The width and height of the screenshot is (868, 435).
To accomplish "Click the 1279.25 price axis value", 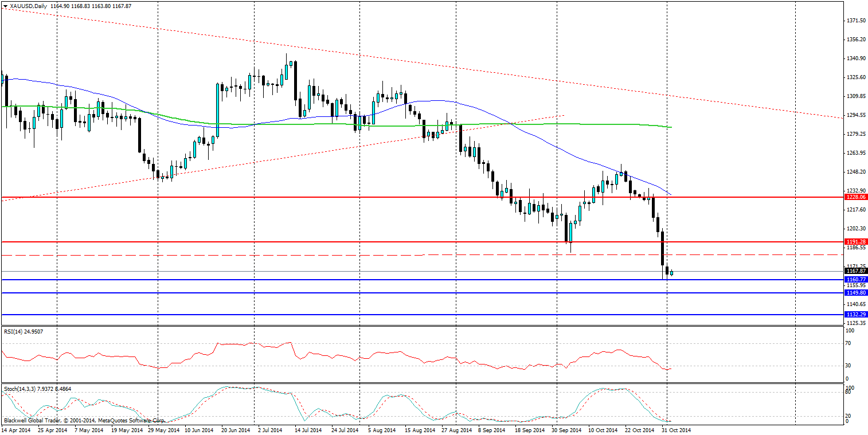I will (x=856, y=134).
